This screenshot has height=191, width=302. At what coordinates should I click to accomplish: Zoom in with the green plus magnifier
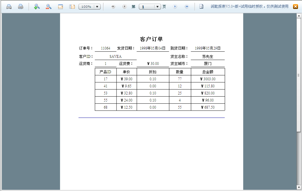pyautogui.click(x=37, y=7)
